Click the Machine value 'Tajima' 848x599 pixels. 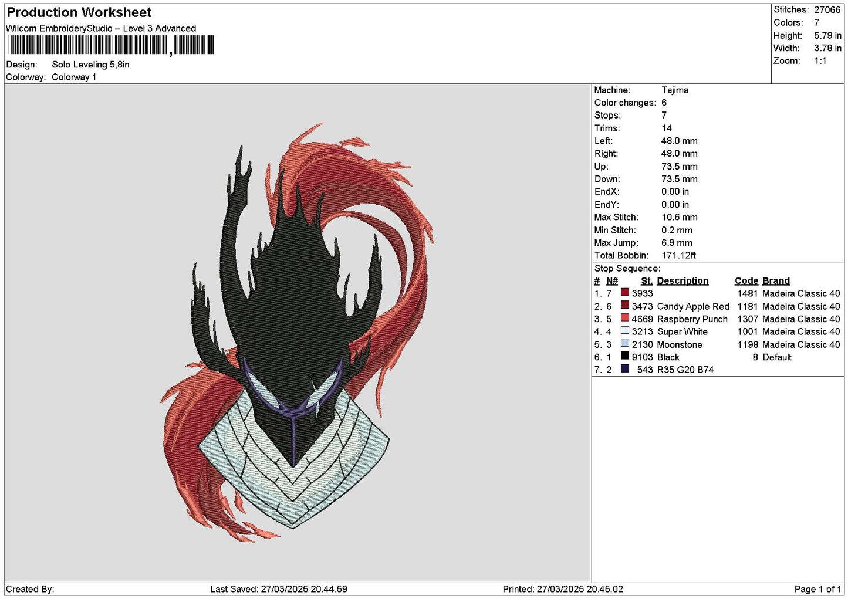(675, 90)
